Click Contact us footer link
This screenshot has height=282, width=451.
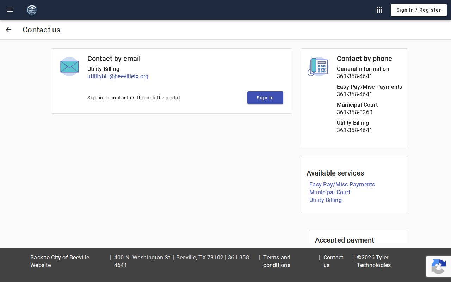click(333, 261)
